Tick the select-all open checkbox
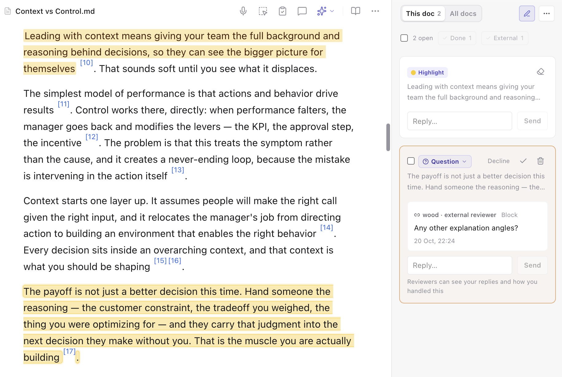 tap(404, 38)
